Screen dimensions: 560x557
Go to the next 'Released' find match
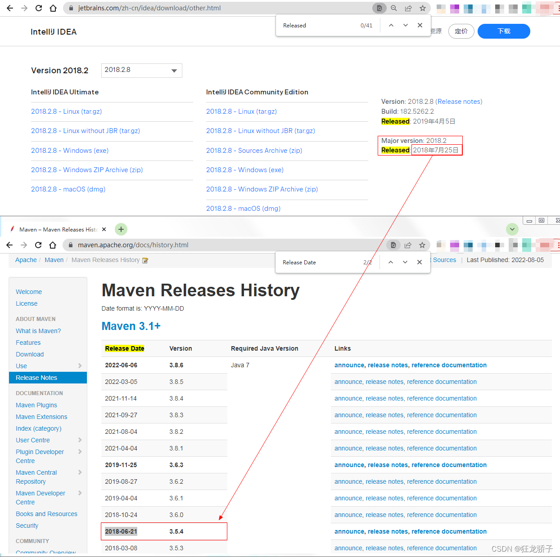coord(406,26)
